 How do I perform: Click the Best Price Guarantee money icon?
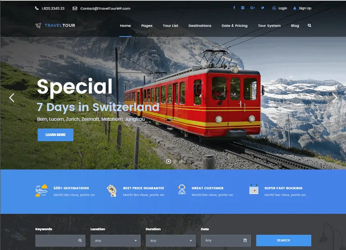[x=112, y=191]
